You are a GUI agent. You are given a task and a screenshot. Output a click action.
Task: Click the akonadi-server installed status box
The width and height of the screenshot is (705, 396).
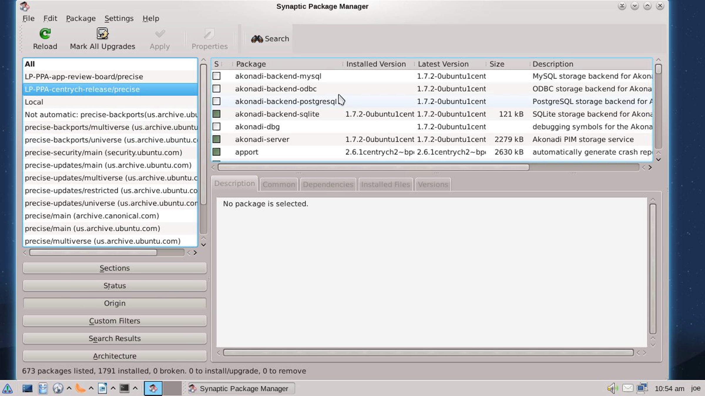[x=216, y=139]
